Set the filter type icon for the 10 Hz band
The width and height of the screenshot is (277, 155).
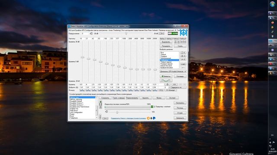pyautogui.click(x=82, y=90)
